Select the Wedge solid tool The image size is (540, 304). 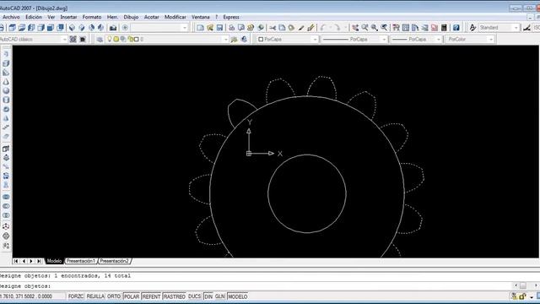coord(6,73)
